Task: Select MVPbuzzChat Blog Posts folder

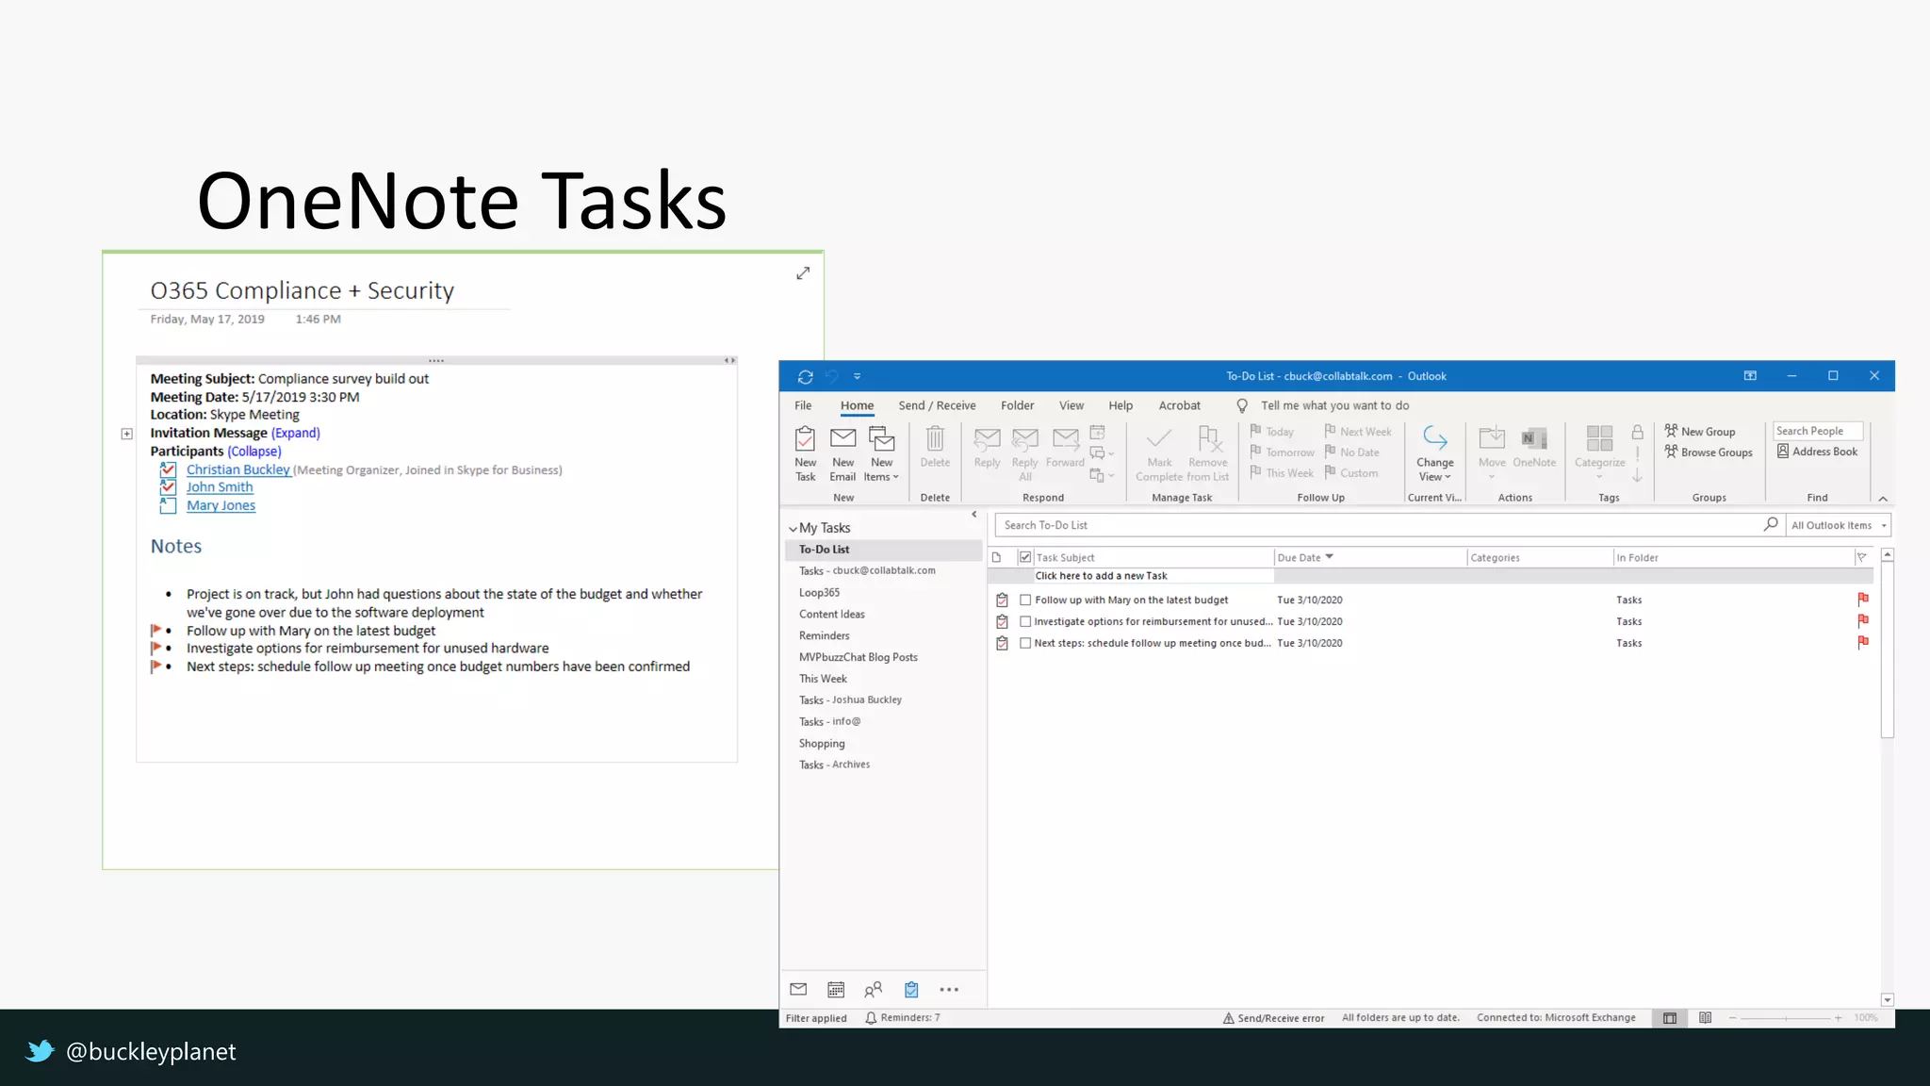Action: pyautogui.click(x=858, y=657)
